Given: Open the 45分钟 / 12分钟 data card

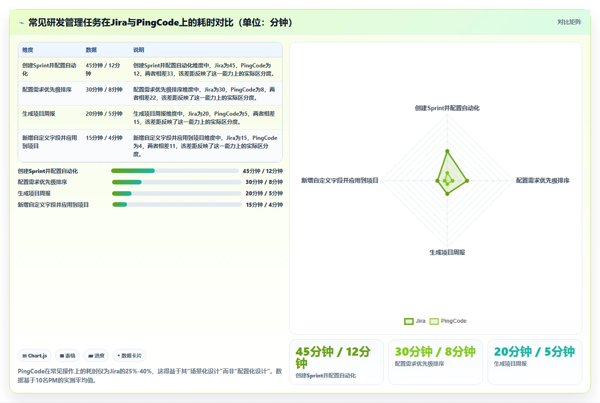Looking at the screenshot, I should coord(336,362).
